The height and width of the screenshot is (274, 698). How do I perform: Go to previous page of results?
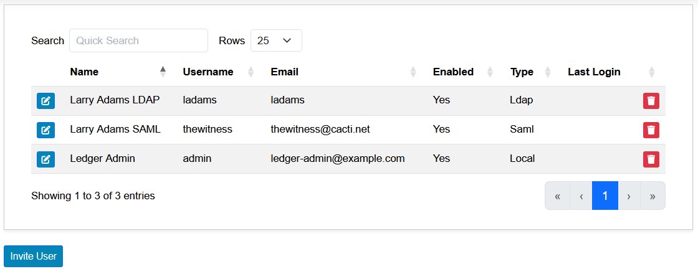coord(581,196)
